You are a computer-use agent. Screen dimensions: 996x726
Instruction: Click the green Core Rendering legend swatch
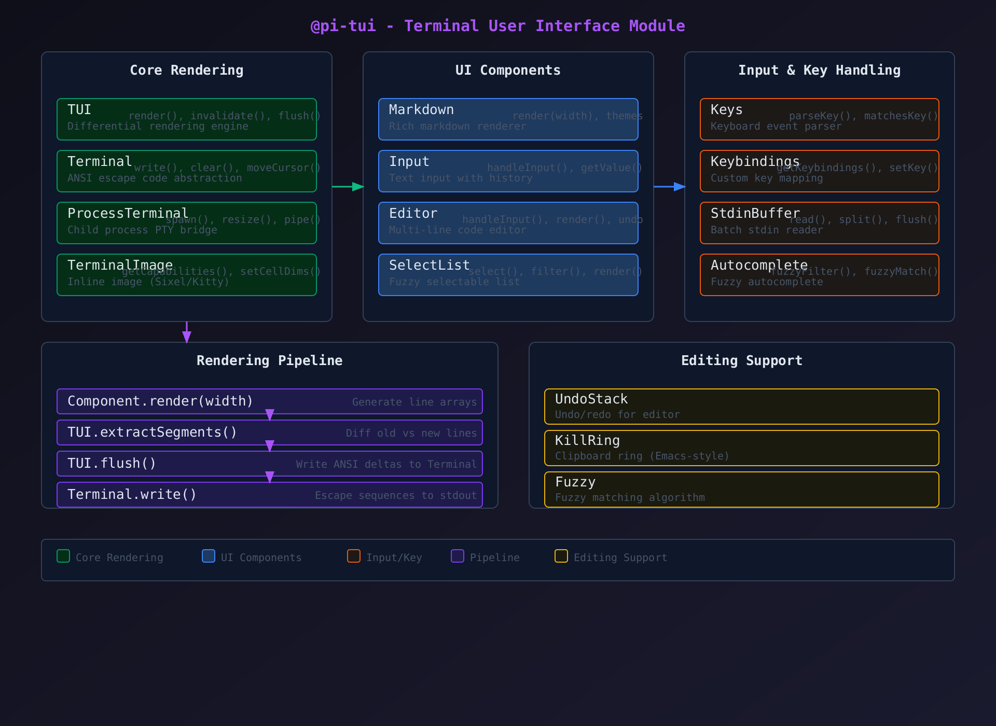[63, 556]
